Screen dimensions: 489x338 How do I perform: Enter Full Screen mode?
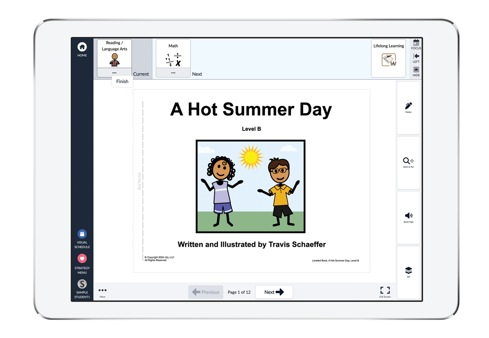point(385,292)
